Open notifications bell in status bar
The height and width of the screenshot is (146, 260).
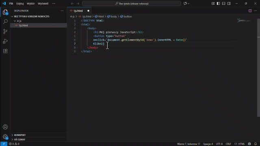pos(256,144)
